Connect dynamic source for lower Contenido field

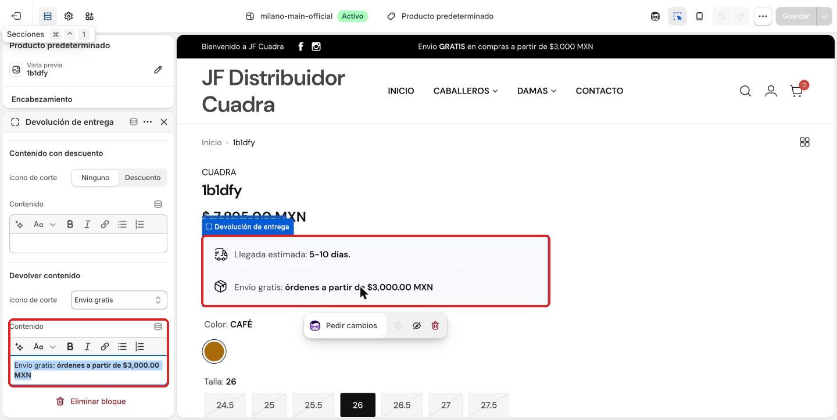point(158,326)
